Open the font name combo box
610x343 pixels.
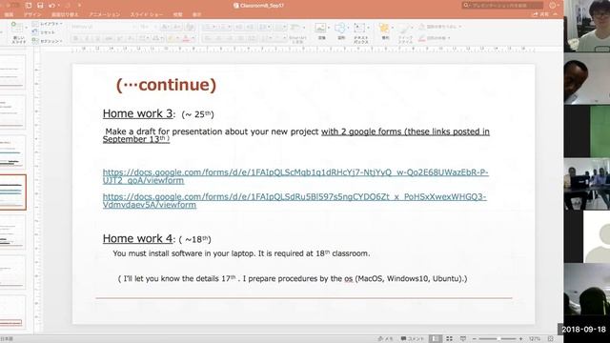coord(103,27)
